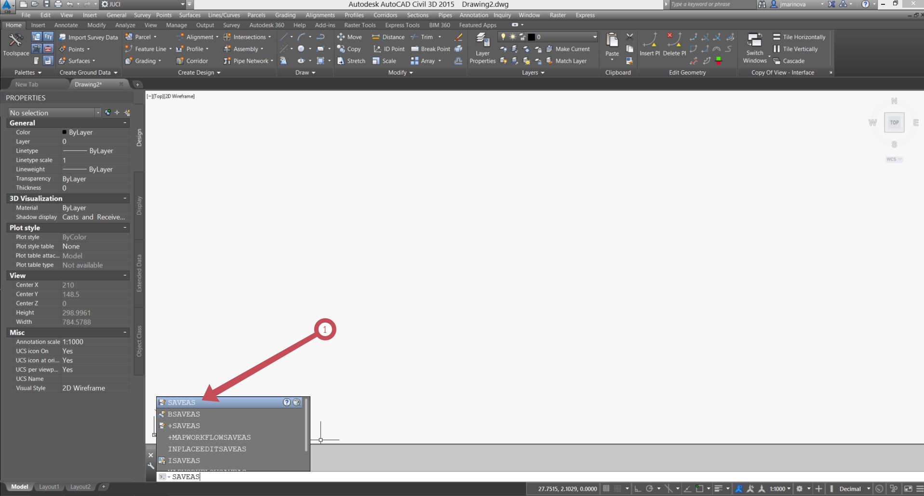Select the Copy tool

tap(349, 49)
